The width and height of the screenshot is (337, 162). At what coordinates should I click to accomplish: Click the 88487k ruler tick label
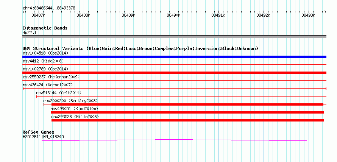point(39,15)
